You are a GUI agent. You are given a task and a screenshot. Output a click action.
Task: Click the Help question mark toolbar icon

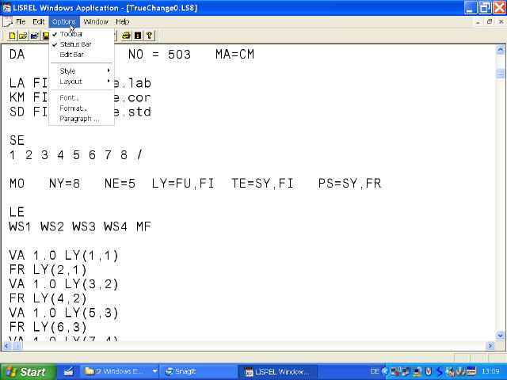click(149, 36)
